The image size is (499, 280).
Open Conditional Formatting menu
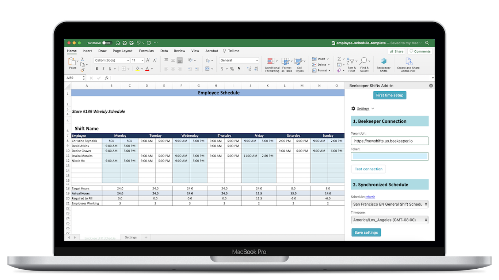[272, 65]
